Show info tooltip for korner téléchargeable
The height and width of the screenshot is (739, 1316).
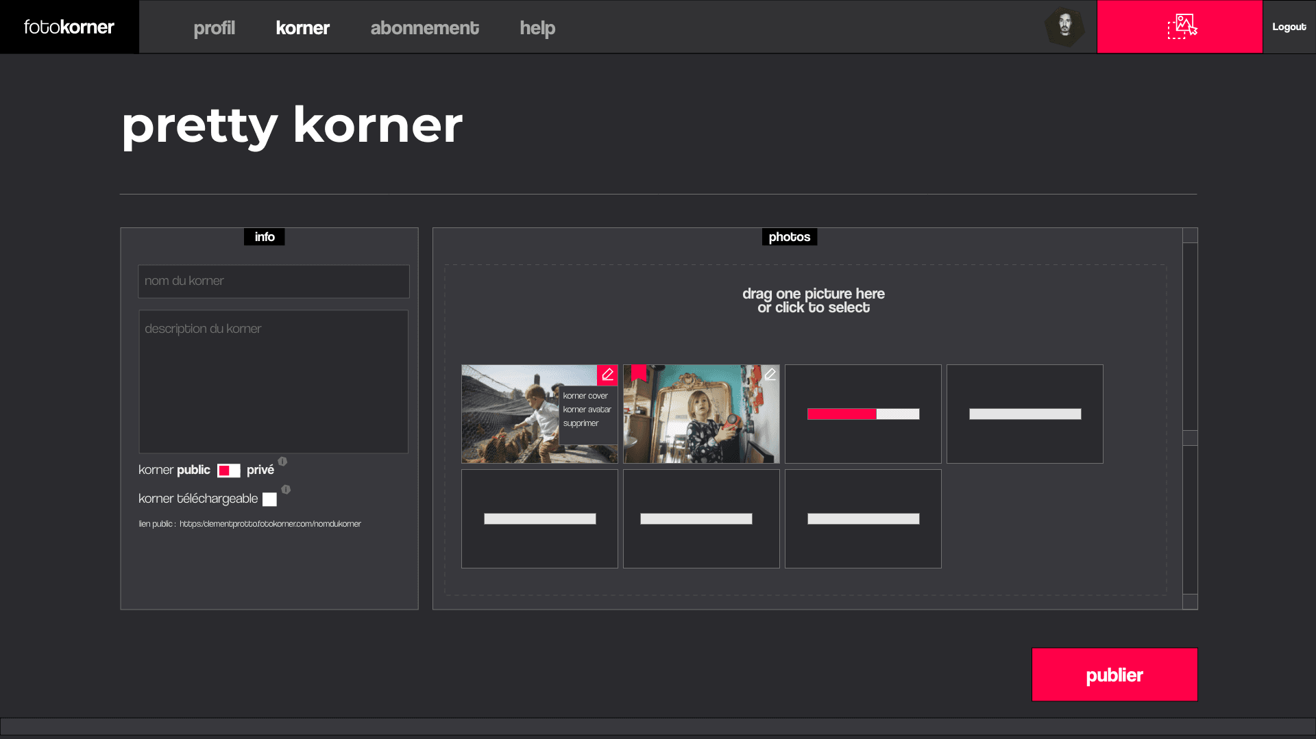click(286, 490)
